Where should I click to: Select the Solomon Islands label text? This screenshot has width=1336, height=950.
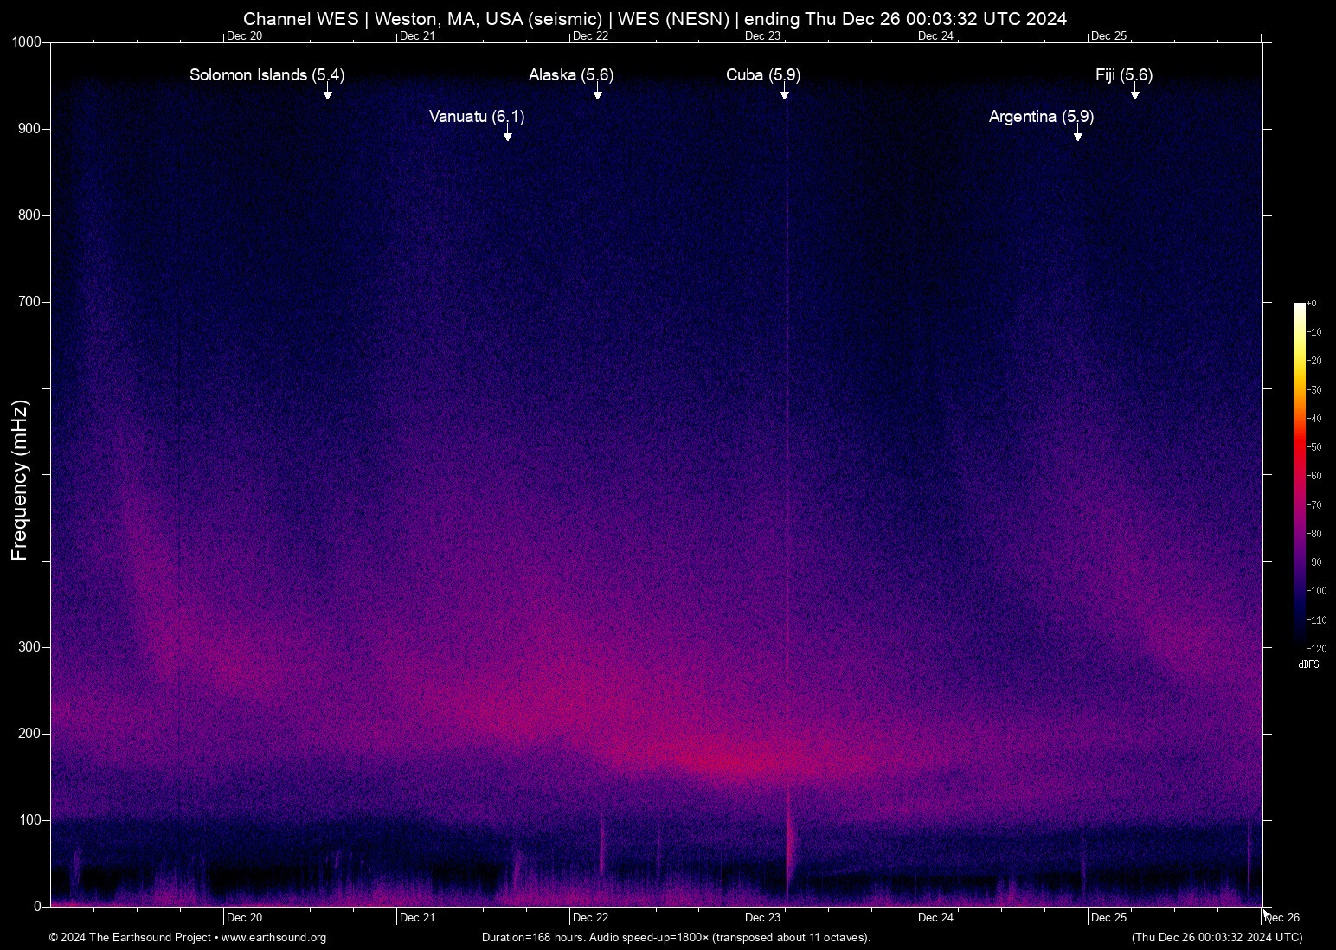click(x=266, y=75)
